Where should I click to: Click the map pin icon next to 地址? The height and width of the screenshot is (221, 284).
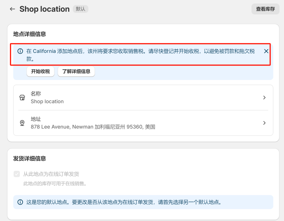pos(22,123)
